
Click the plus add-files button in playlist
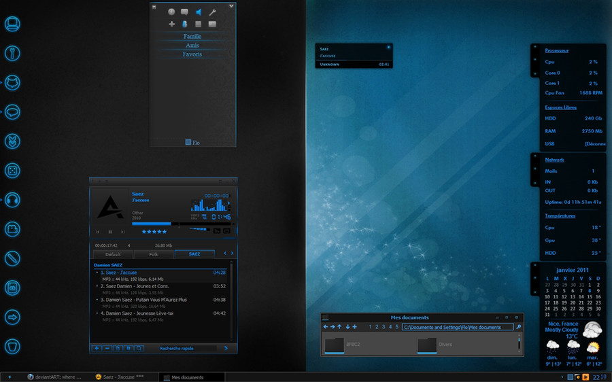pos(97,348)
